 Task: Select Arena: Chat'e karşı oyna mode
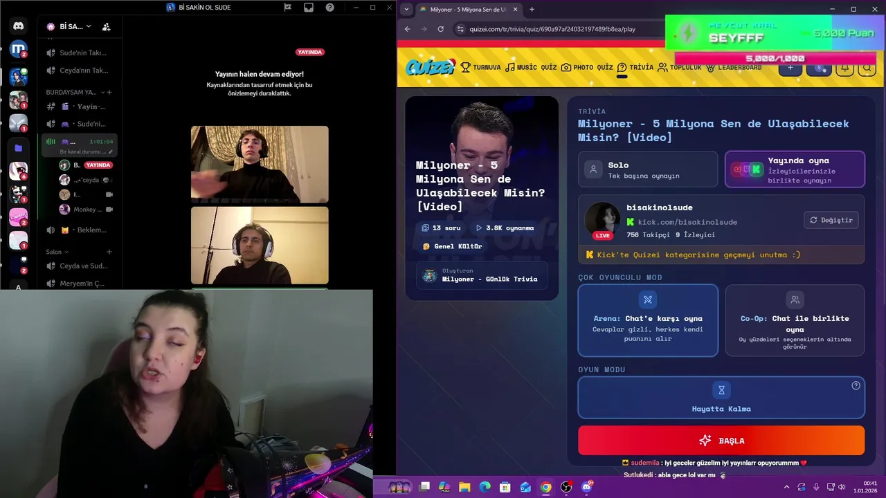[x=648, y=320]
